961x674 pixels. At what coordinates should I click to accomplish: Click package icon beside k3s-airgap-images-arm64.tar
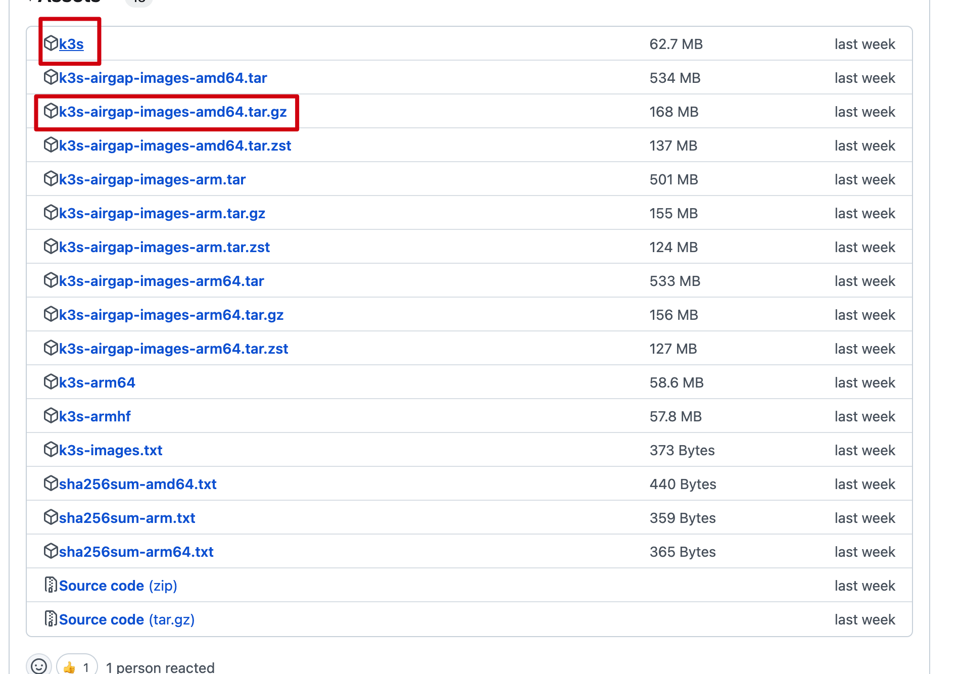(x=51, y=280)
